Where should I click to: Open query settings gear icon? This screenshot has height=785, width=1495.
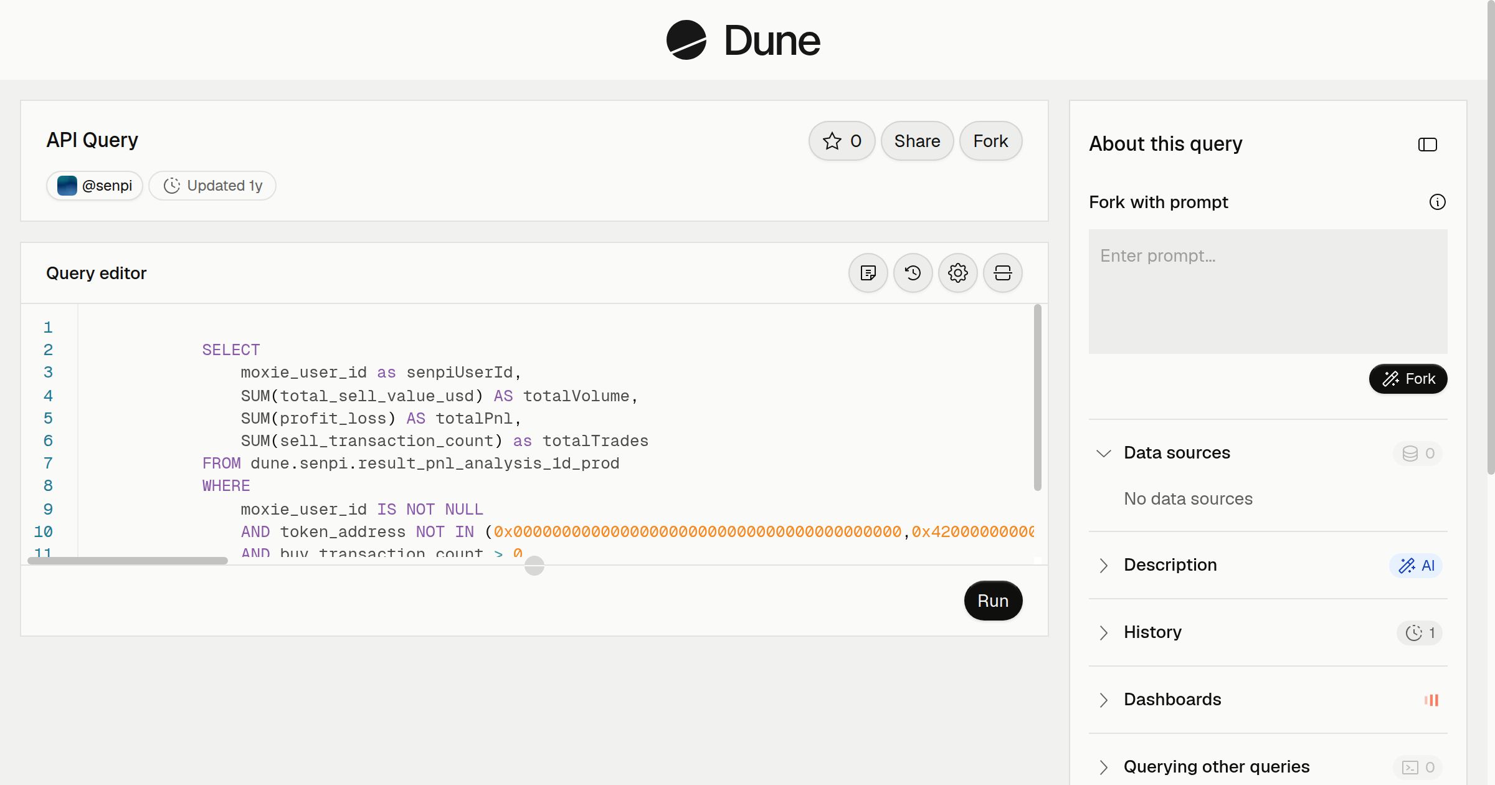point(957,273)
